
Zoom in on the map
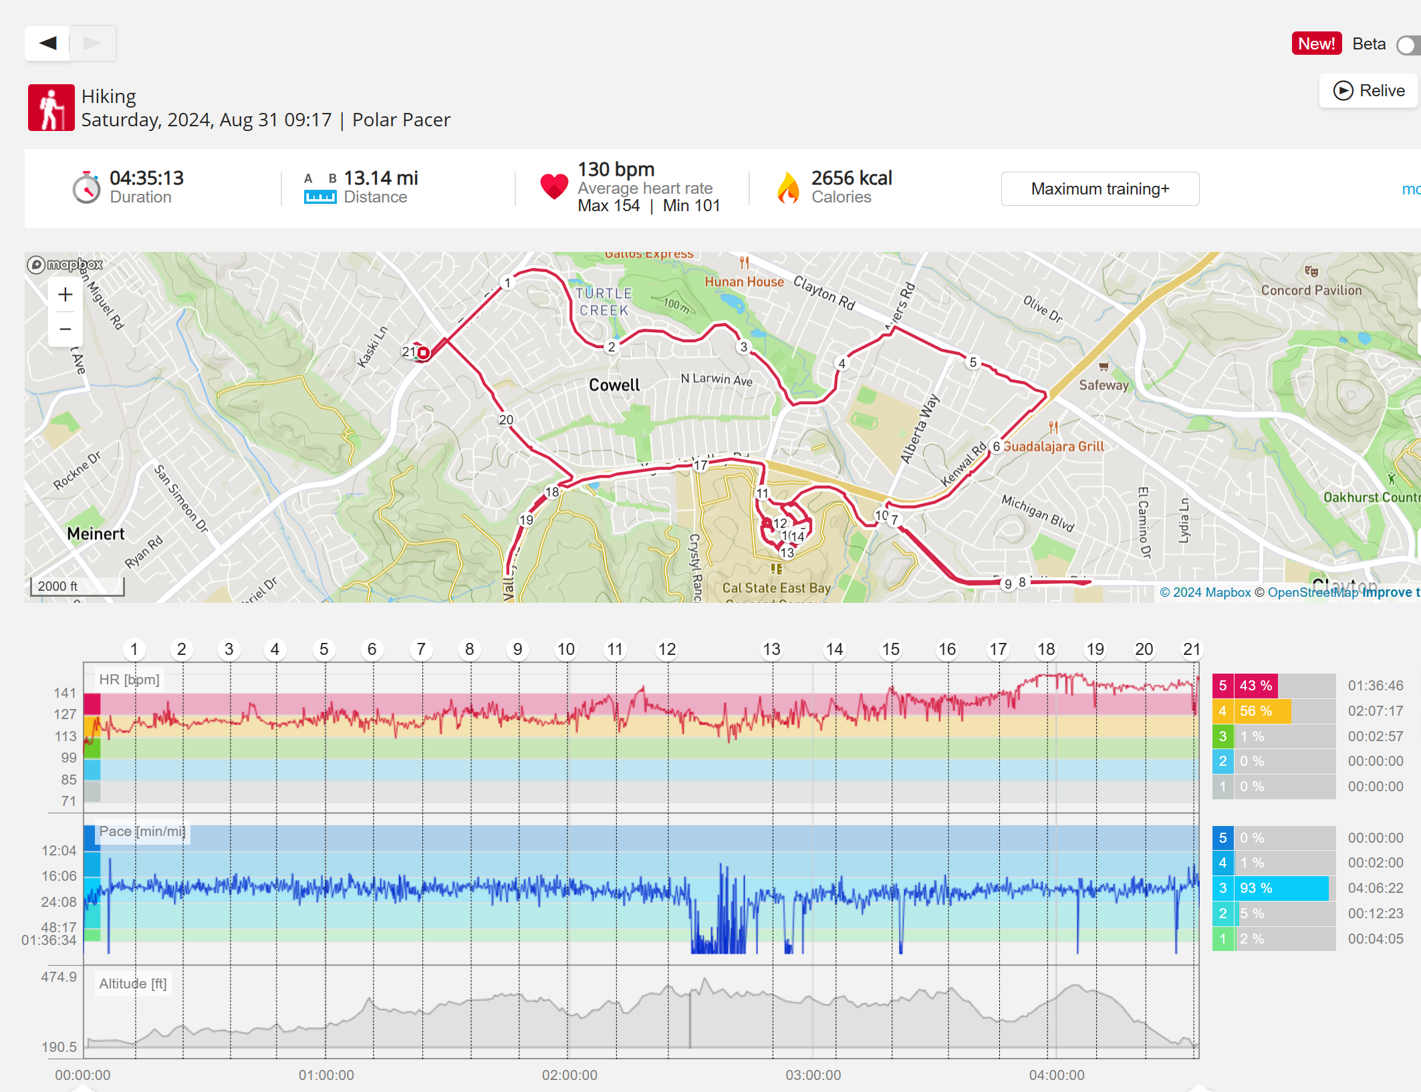pyautogui.click(x=66, y=294)
